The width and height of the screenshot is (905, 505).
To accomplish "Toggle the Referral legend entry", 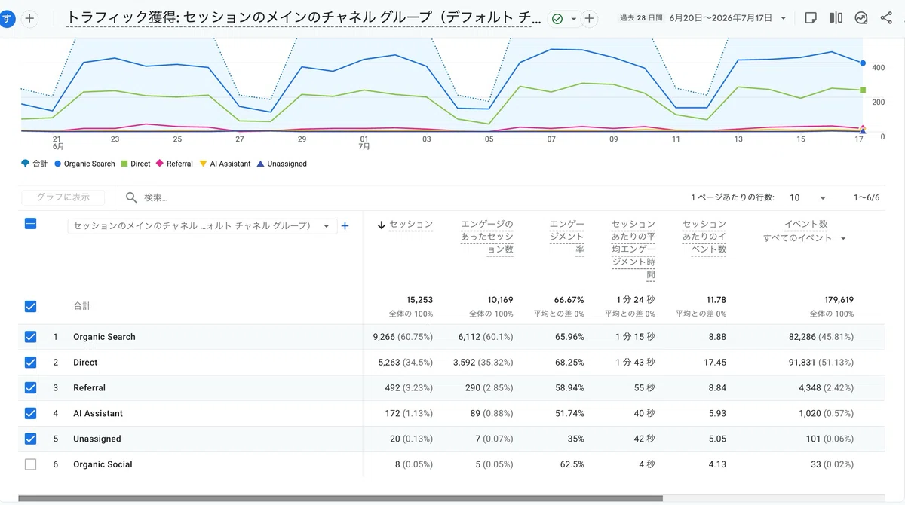I will 174,164.
